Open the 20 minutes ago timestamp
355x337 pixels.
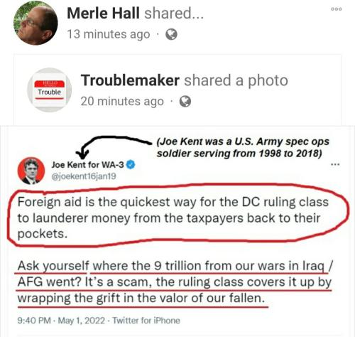point(122,102)
